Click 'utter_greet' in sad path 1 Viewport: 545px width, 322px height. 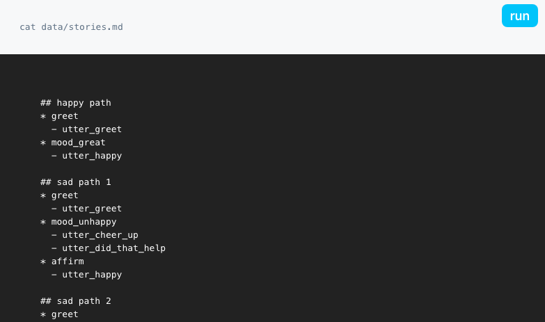(92, 209)
